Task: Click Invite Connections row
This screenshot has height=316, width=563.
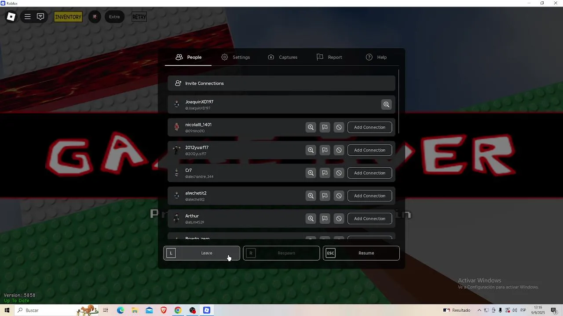Action: [x=281, y=83]
